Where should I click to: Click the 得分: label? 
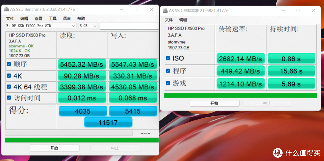click(x=19, y=111)
